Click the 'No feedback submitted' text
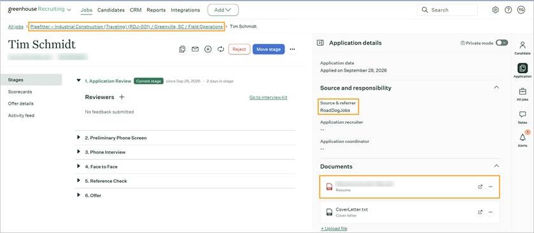This screenshot has height=233, width=534. point(109,112)
